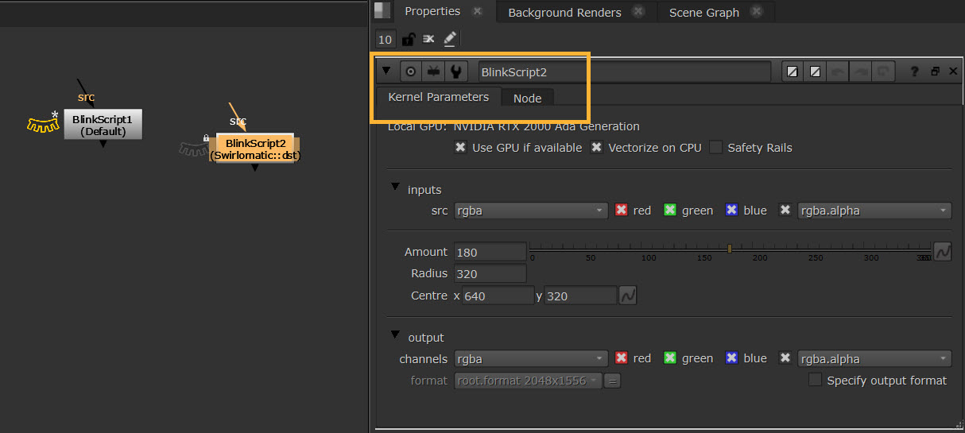Toggle the red channel in inputs src
The width and height of the screenshot is (965, 433).
click(x=622, y=211)
